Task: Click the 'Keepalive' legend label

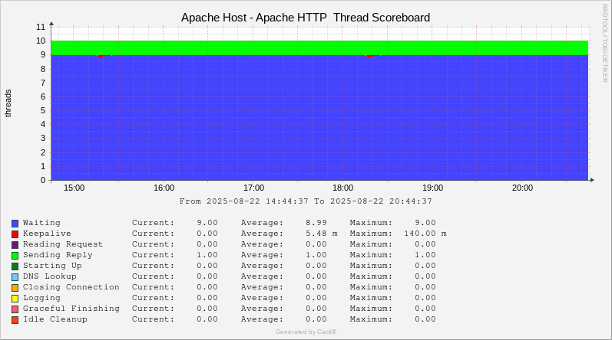Action: (x=47, y=234)
